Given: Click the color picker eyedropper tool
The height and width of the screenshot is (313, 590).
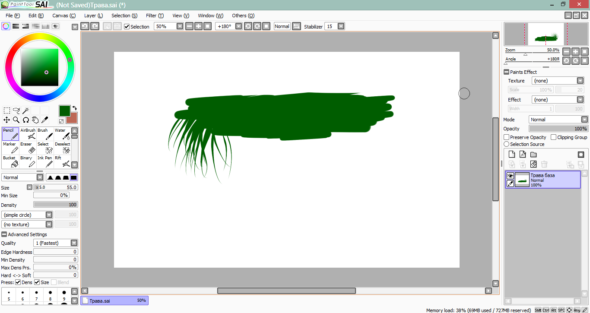Looking at the screenshot, I should click(x=44, y=120).
